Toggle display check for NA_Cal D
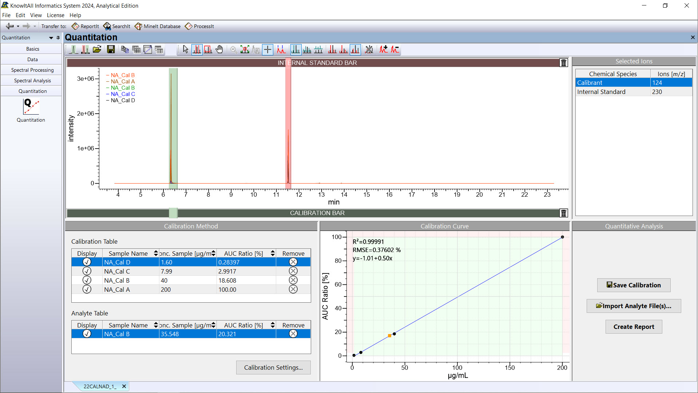 click(87, 262)
